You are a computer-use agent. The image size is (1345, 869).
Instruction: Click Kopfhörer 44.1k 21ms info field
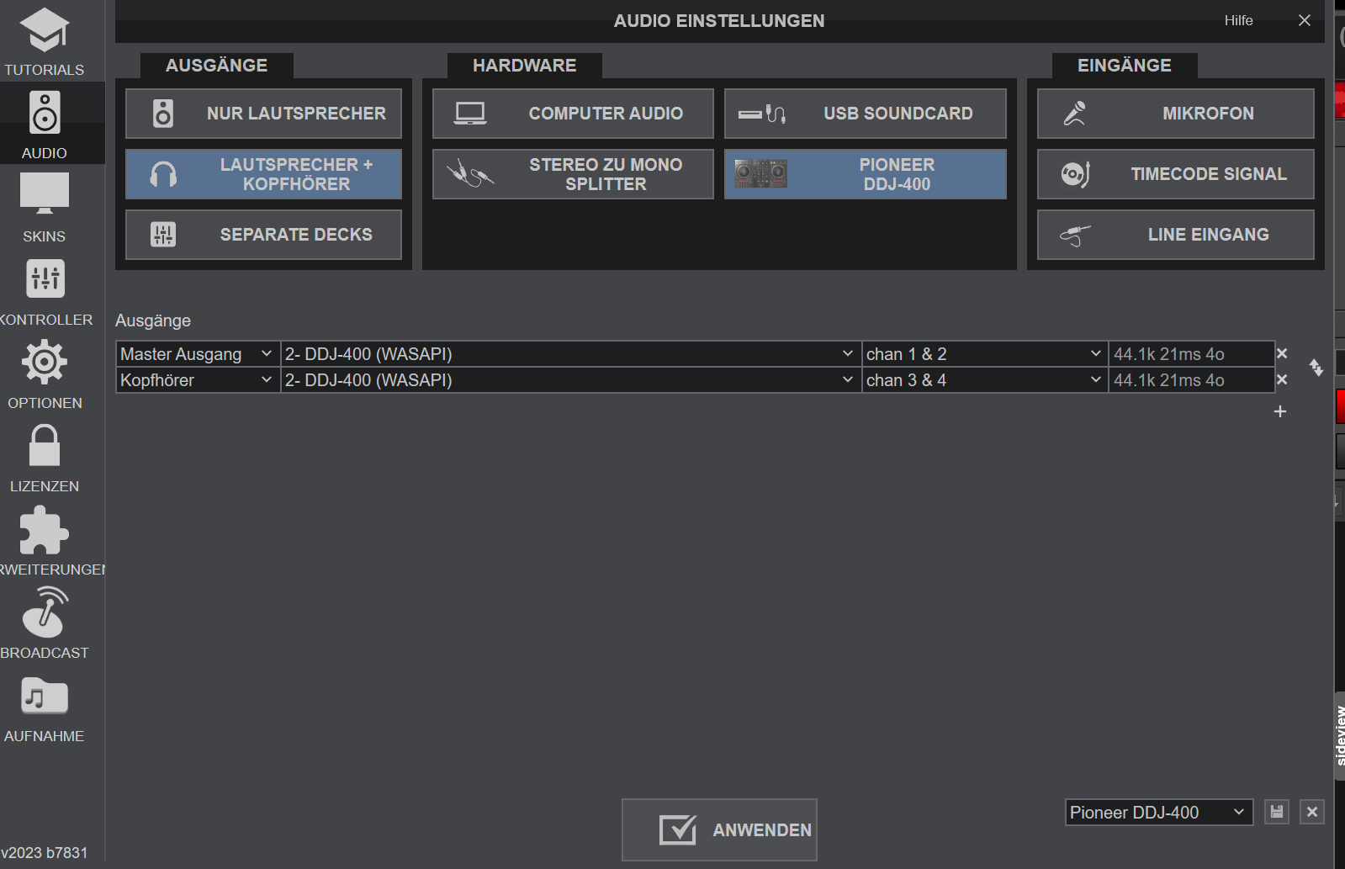click(1190, 380)
